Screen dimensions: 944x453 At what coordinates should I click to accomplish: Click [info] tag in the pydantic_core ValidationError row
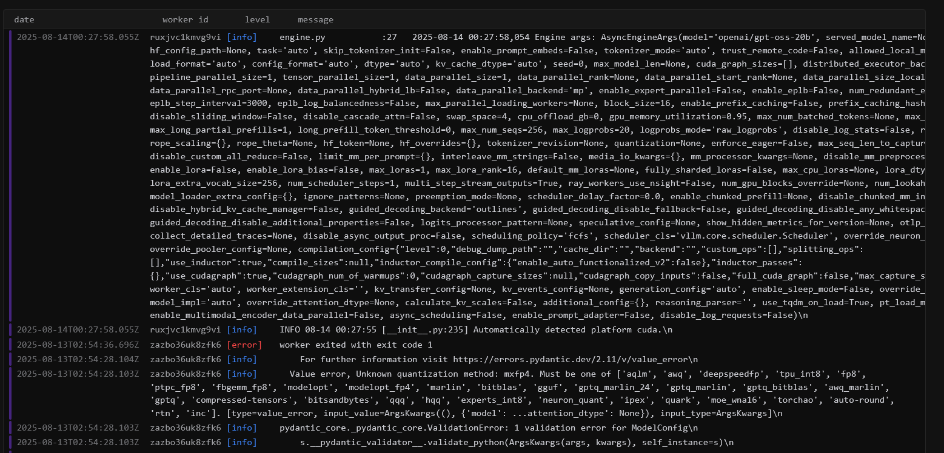pos(242,428)
